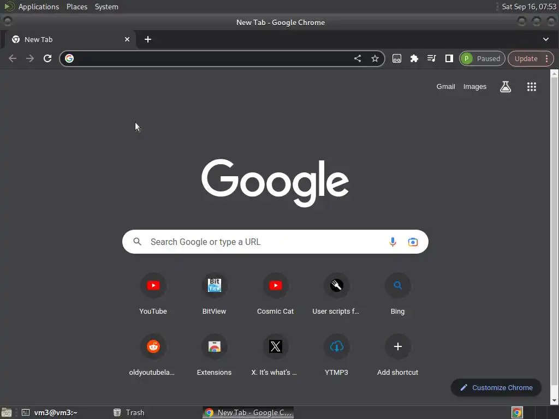This screenshot has width=559, height=419.
Task: Open the Paused profile button
Action: [x=482, y=58]
